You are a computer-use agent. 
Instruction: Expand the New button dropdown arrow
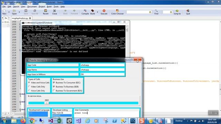9,12
